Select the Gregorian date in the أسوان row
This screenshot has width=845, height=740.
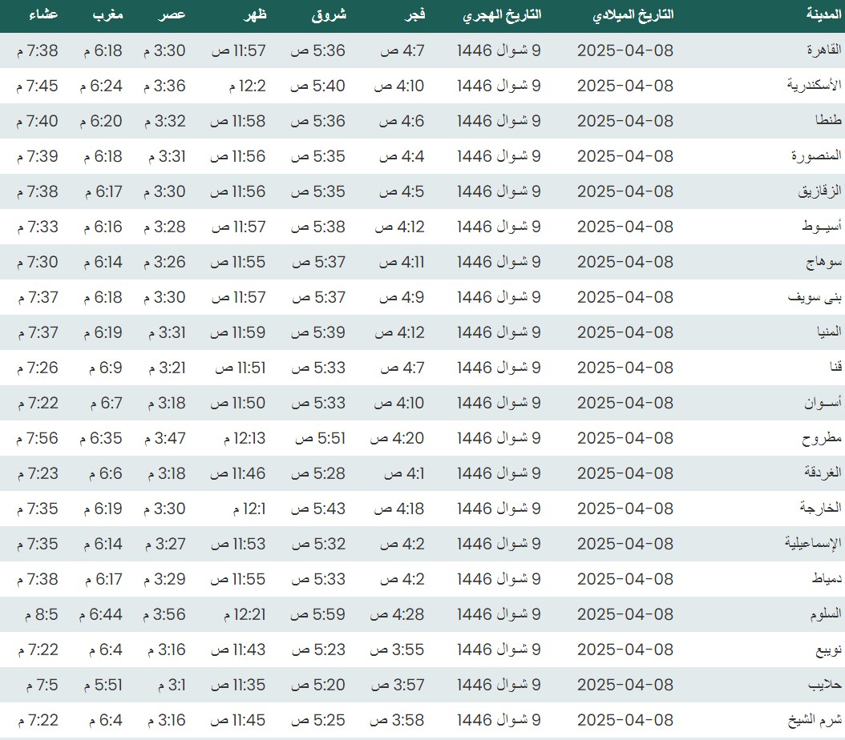[625, 403]
